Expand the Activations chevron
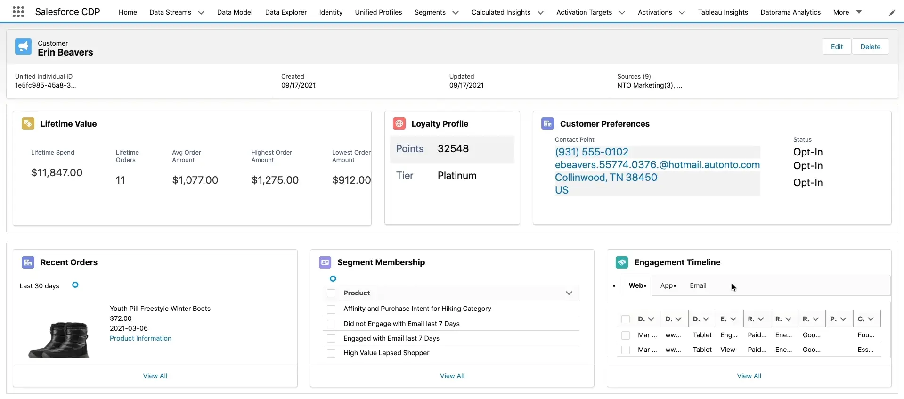Screen dimensions: 904x399 pyautogui.click(x=682, y=13)
